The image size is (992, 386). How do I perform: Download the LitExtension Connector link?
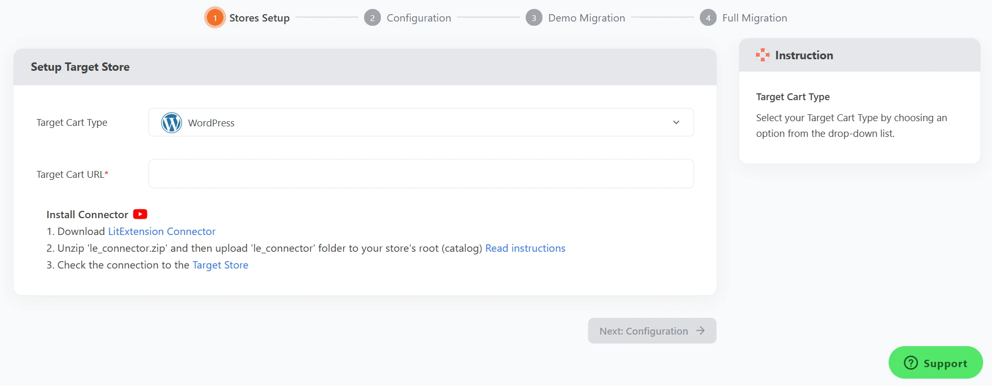(x=162, y=231)
